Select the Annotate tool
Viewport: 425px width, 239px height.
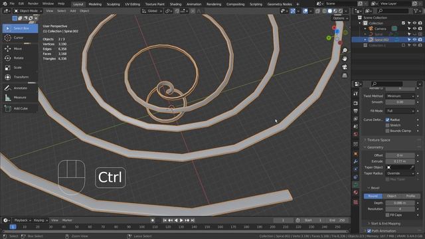tap(20, 88)
